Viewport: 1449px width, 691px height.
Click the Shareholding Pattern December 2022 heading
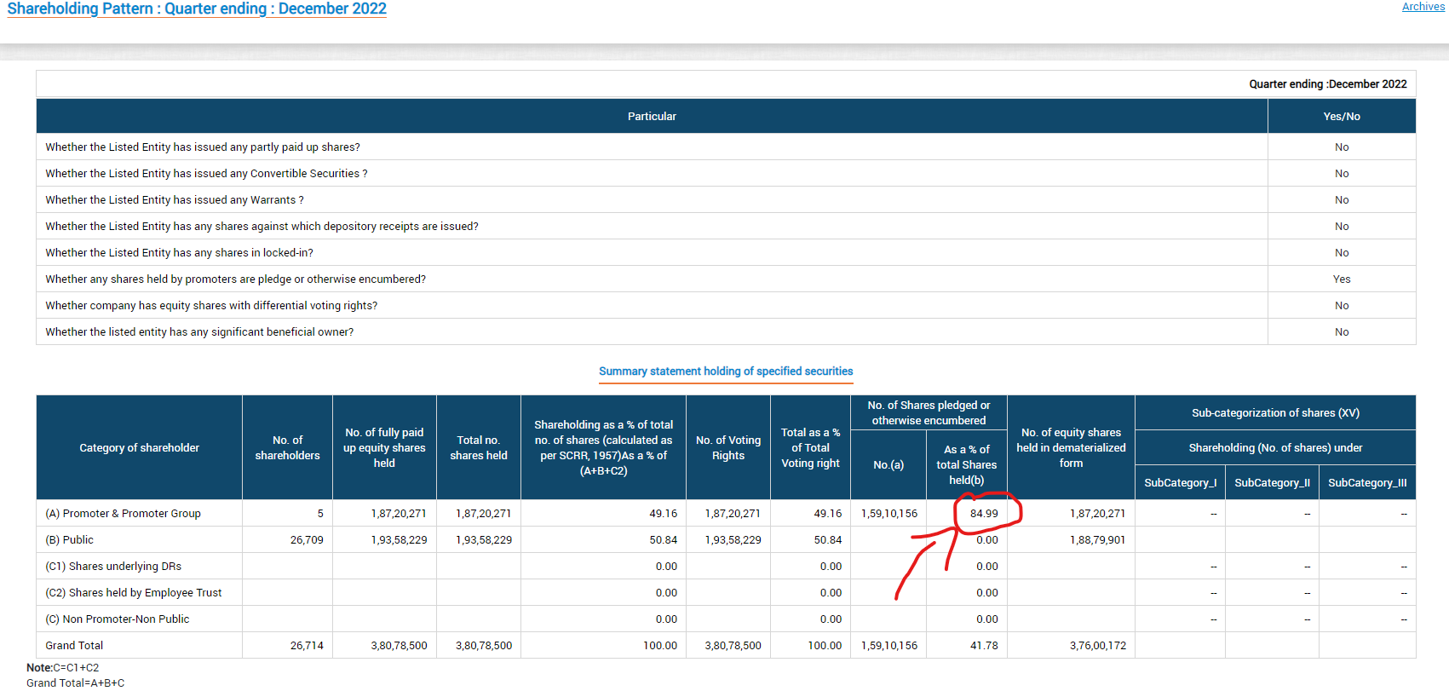(197, 9)
